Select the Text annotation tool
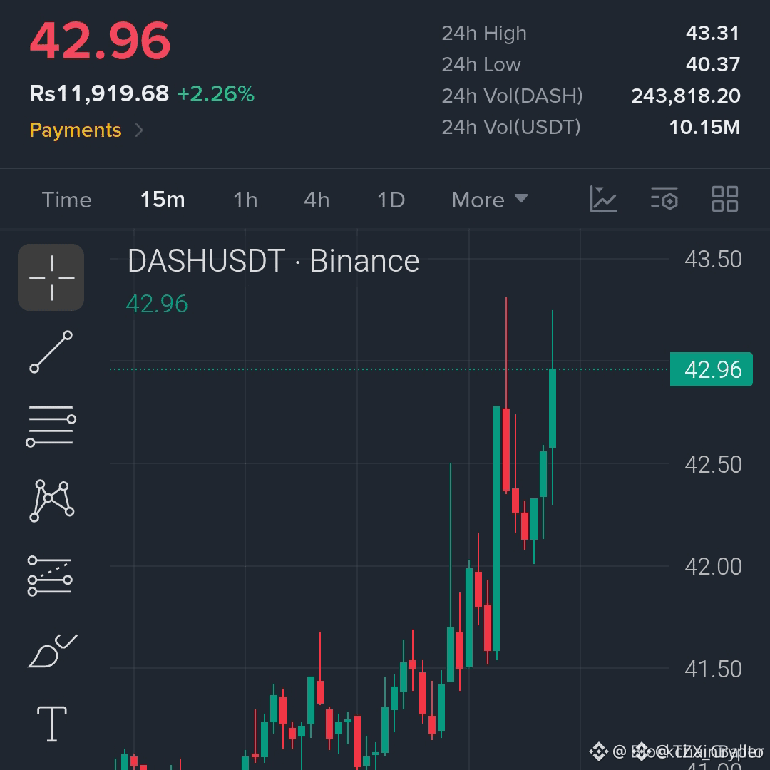This screenshot has height=770, width=770. 52,724
